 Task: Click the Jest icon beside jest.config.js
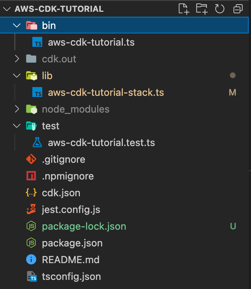coord(31,209)
